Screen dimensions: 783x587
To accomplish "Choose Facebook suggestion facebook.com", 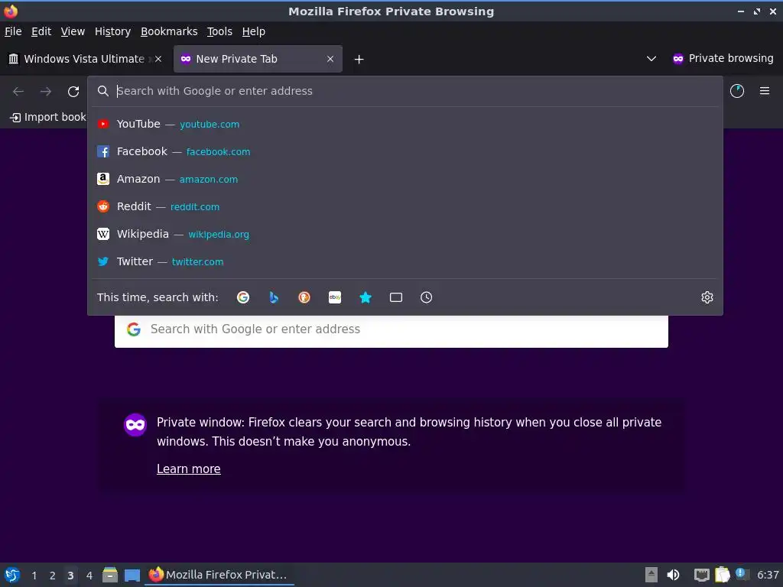I will tap(405, 151).
